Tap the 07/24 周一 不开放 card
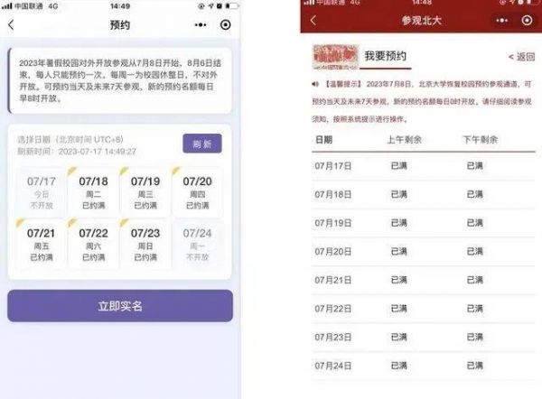The width and height of the screenshot is (542, 399). click(197, 243)
